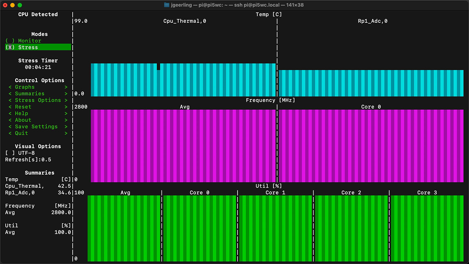469x264 pixels.
Task: Click the Stress Timer 00:04:21 value
Action: (38, 67)
